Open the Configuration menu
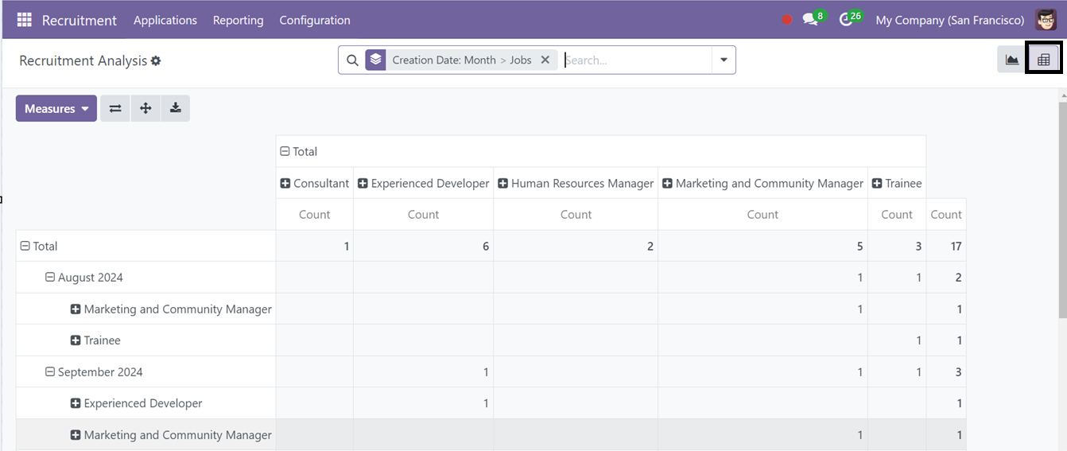The image size is (1067, 451). (x=315, y=20)
